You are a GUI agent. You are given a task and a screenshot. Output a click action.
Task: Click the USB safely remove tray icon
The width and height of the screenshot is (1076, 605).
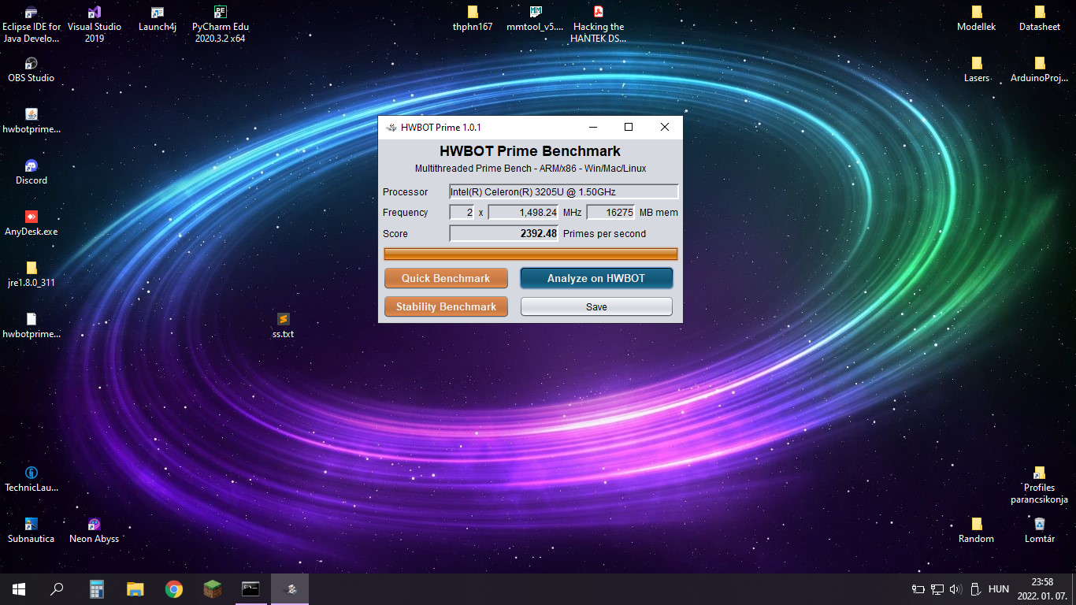[x=974, y=589]
